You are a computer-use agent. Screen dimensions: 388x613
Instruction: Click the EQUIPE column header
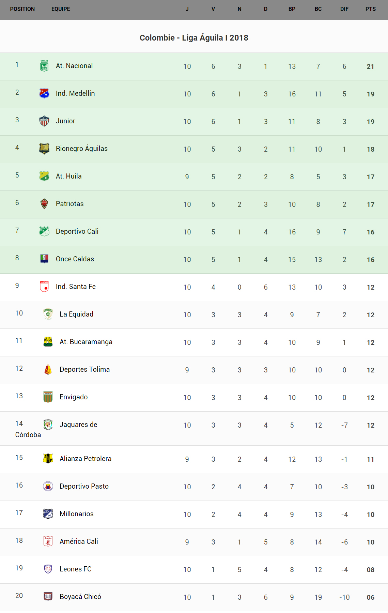pyautogui.click(x=61, y=9)
